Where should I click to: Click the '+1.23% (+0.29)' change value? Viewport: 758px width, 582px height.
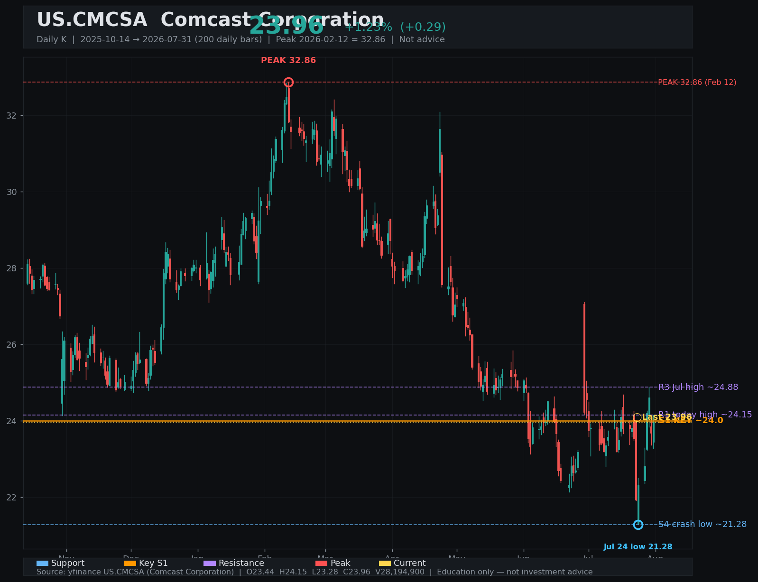coord(395,27)
